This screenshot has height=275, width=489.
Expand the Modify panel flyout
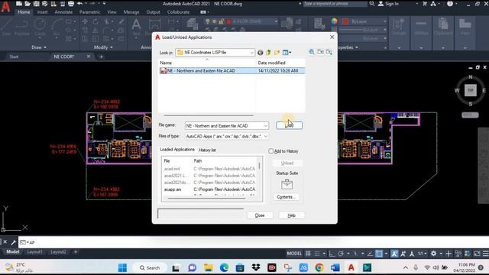point(103,47)
